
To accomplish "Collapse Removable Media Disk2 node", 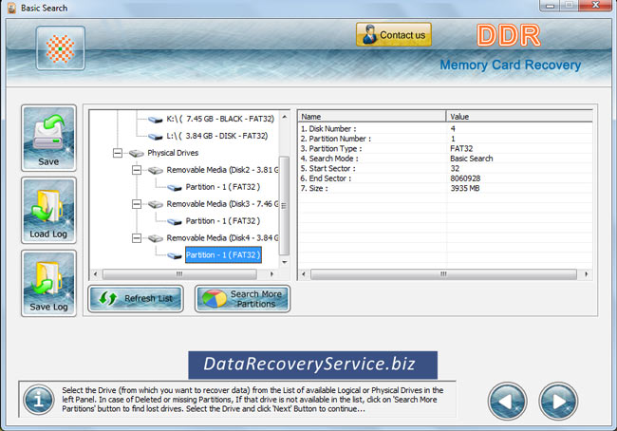I will pos(137,170).
